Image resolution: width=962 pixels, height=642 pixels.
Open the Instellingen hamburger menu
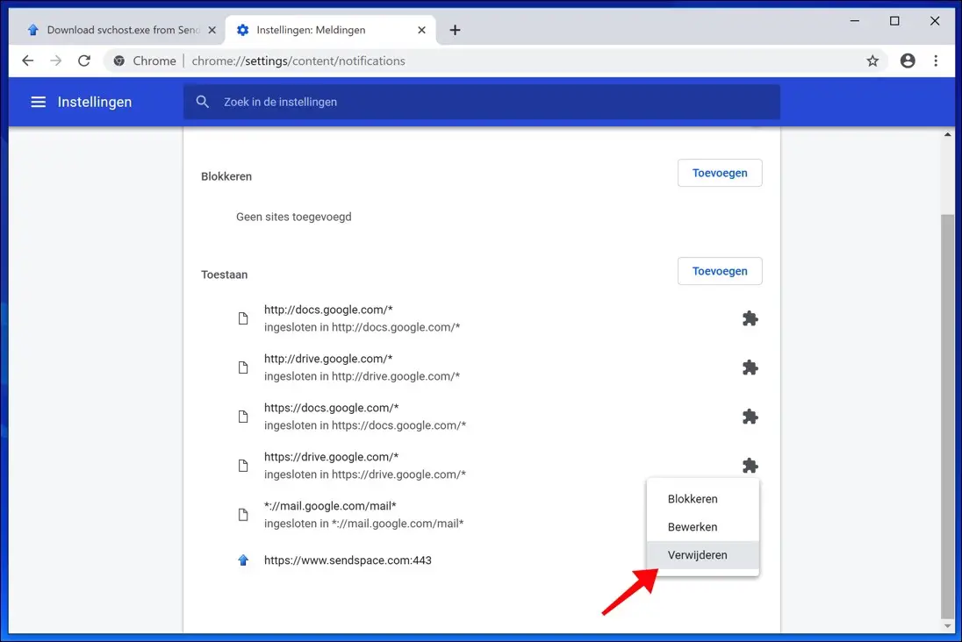(38, 102)
